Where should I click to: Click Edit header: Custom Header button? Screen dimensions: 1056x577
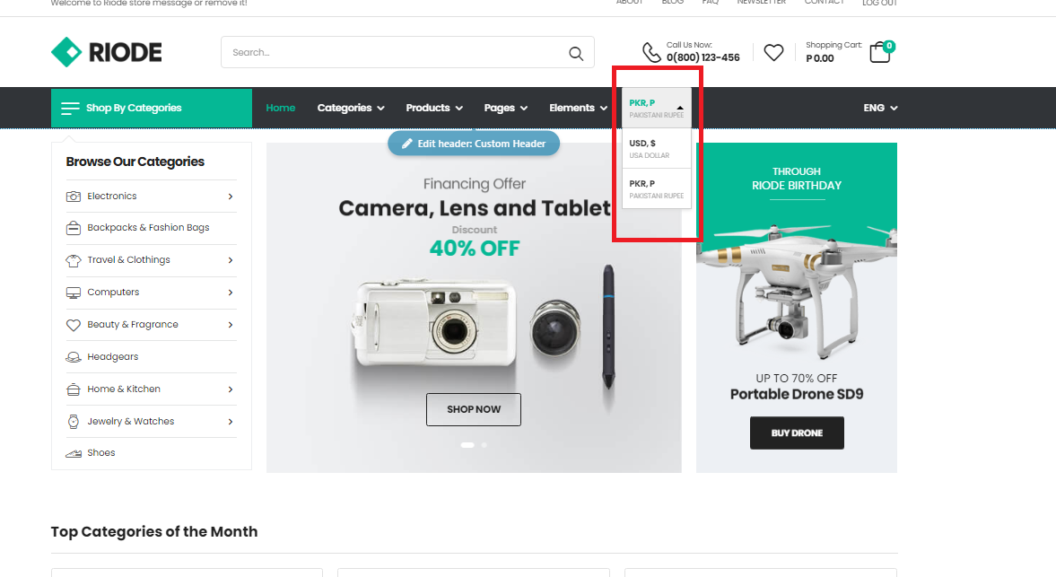coord(474,144)
